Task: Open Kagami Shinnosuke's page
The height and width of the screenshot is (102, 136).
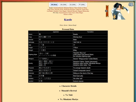Action: coord(83,11)
